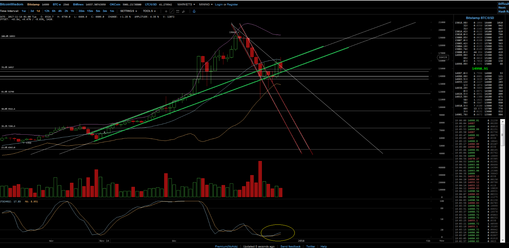Screen dimensions: 509x248
Task: Click the Send feedback link
Action: [x=290, y=246]
